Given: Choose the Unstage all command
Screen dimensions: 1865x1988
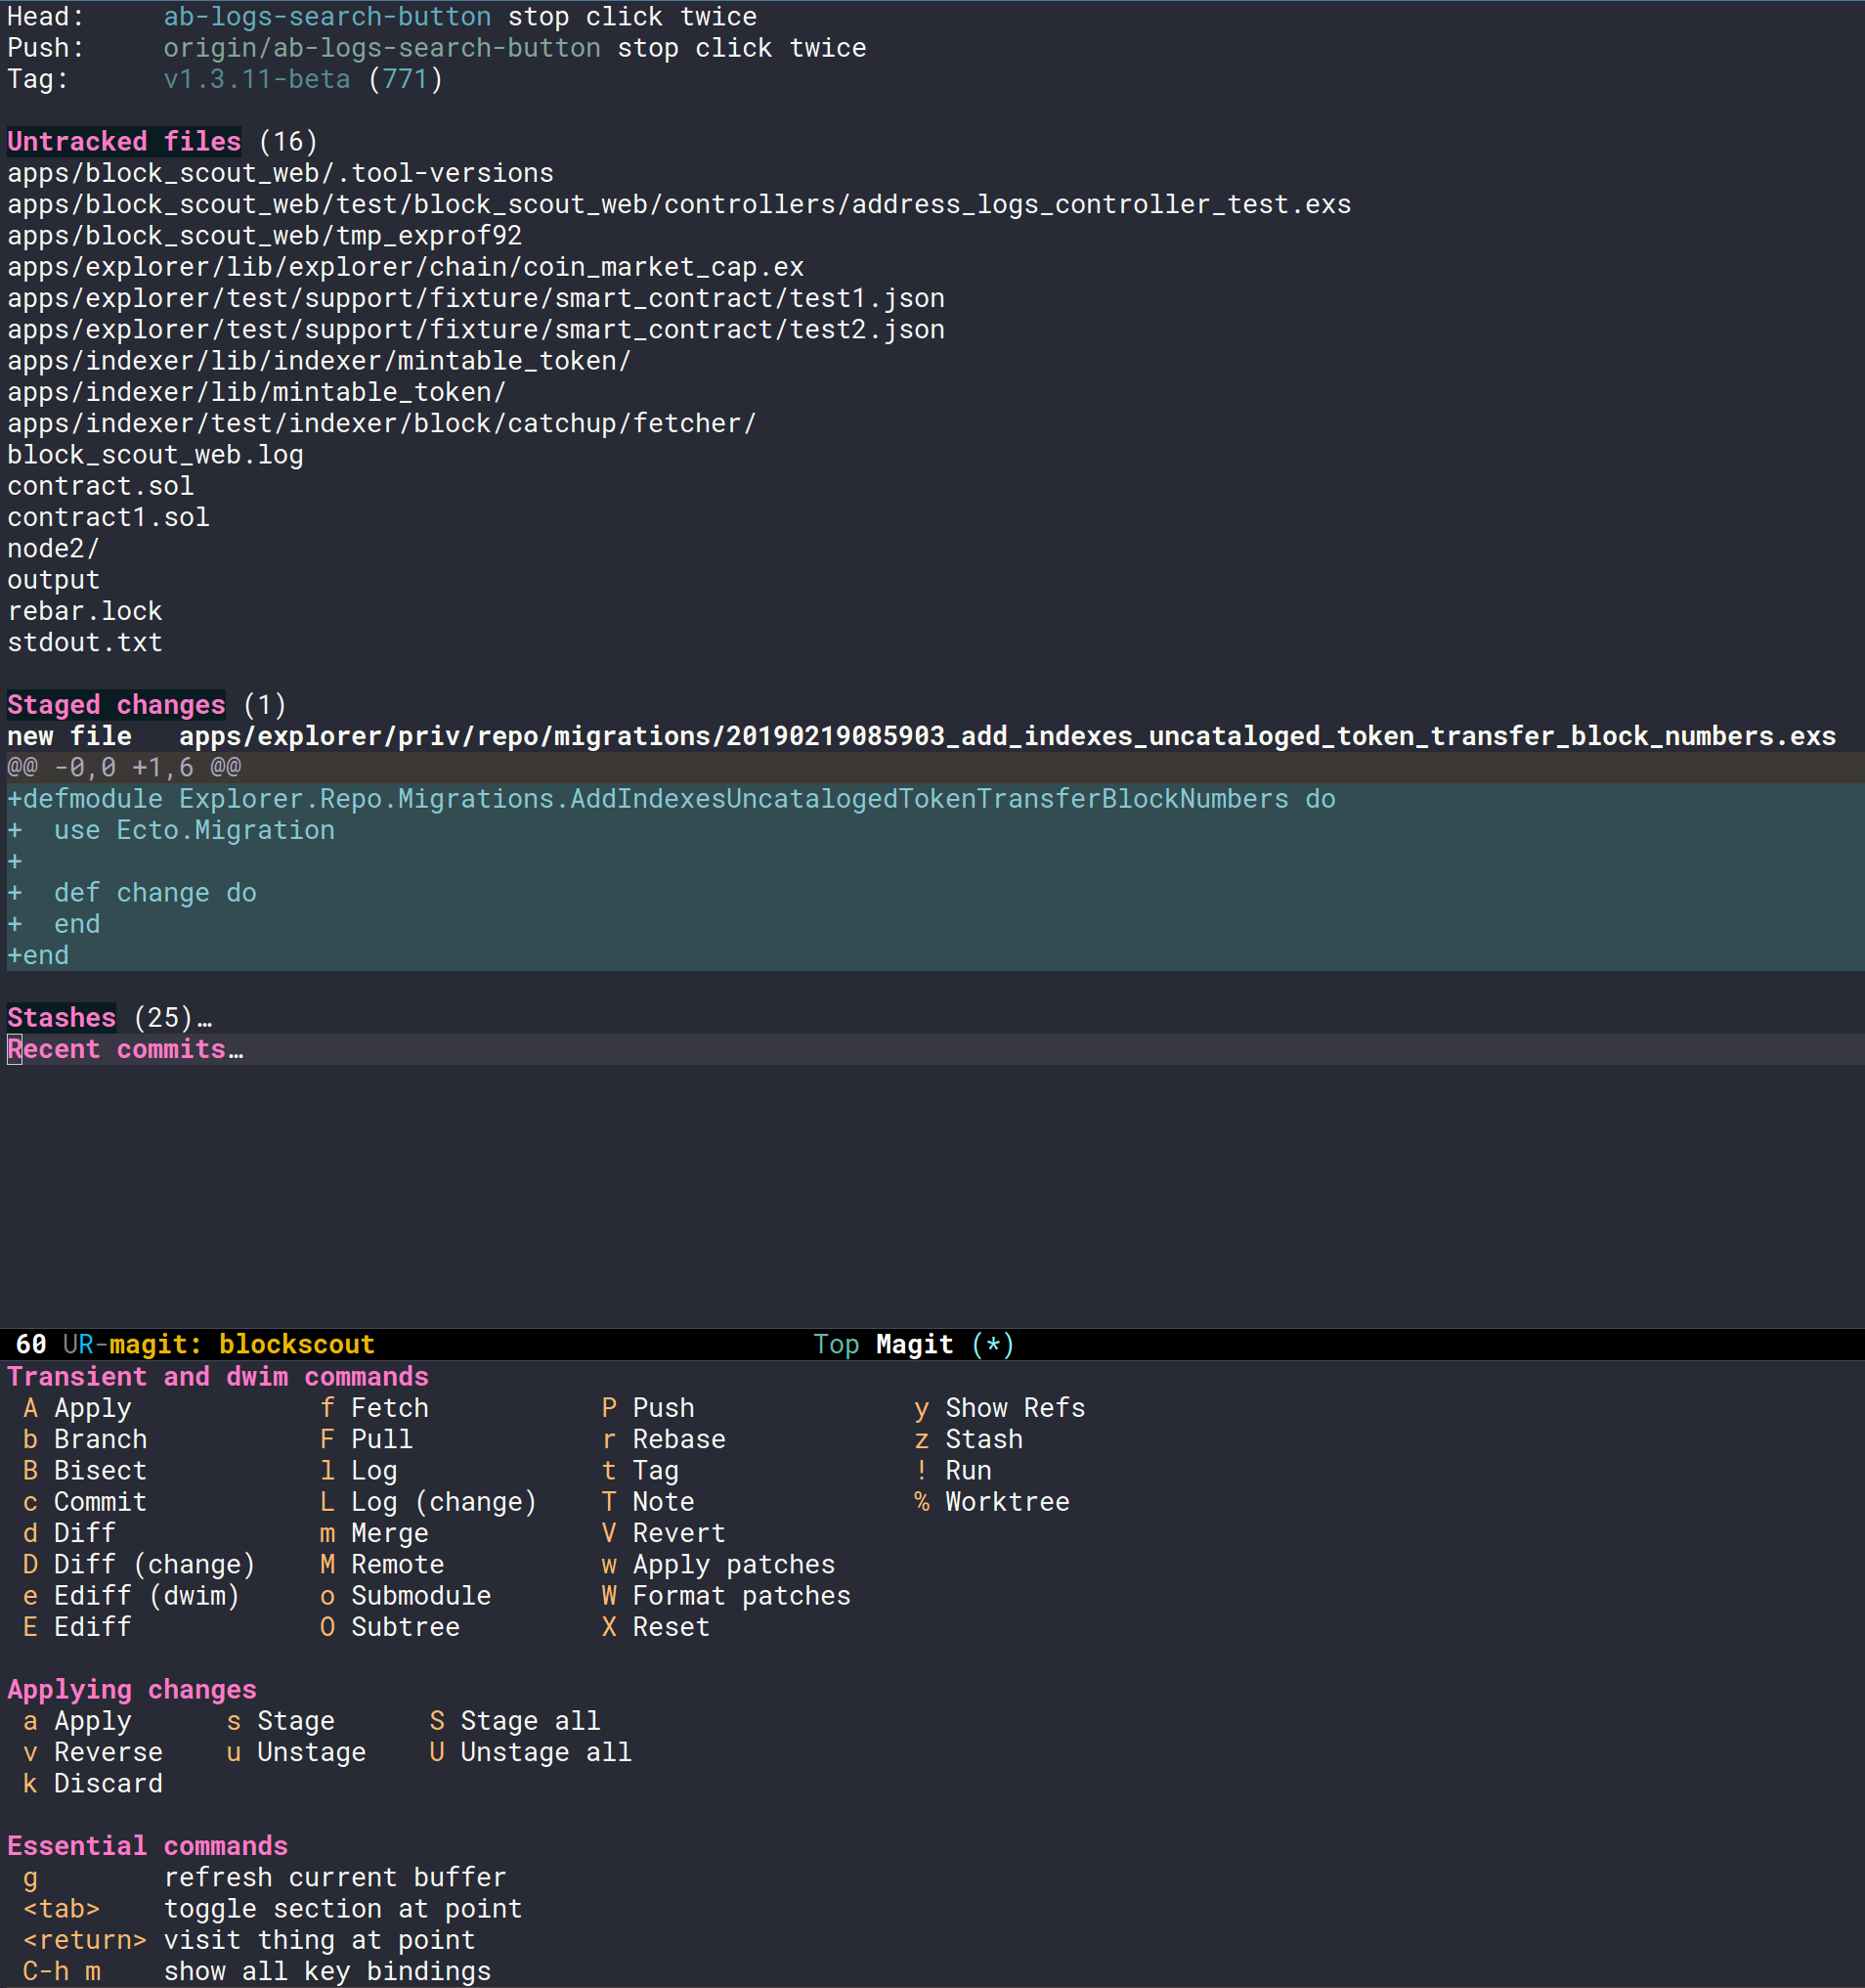Looking at the screenshot, I should click(x=531, y=1752).
